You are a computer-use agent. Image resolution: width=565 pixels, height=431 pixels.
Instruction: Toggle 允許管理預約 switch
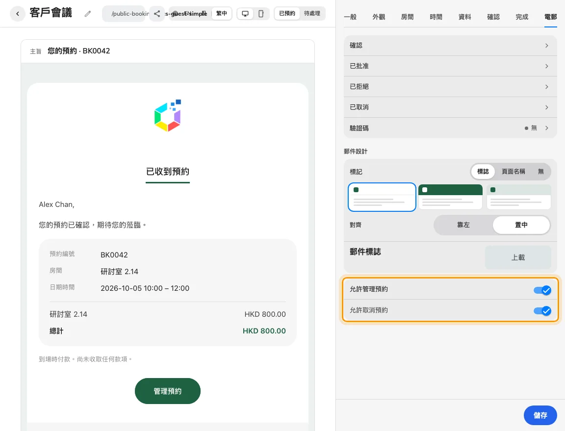pyautogui.click(x=542, y=290)
